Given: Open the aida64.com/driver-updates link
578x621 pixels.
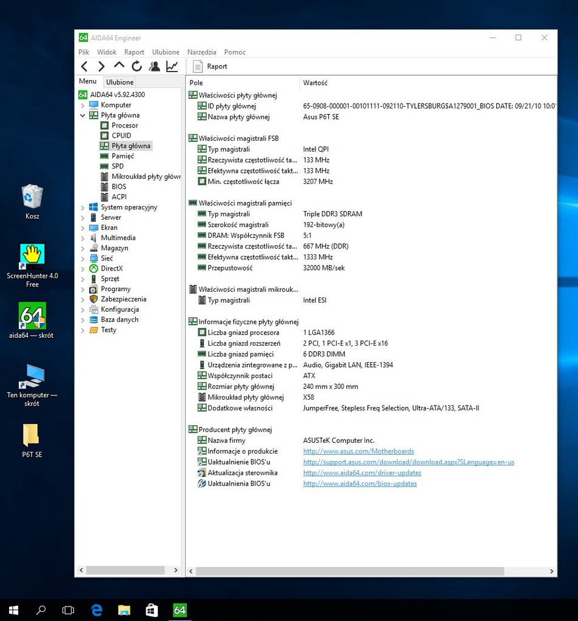Looking at the screenshot, I should click(x=362, y=472).
